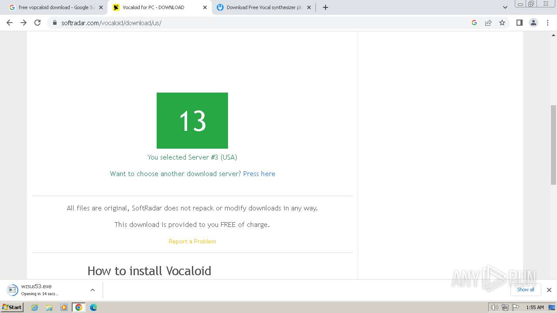Screen dimensions: 557x313
Task: Open the Windows Start menu
Action: 12,307
